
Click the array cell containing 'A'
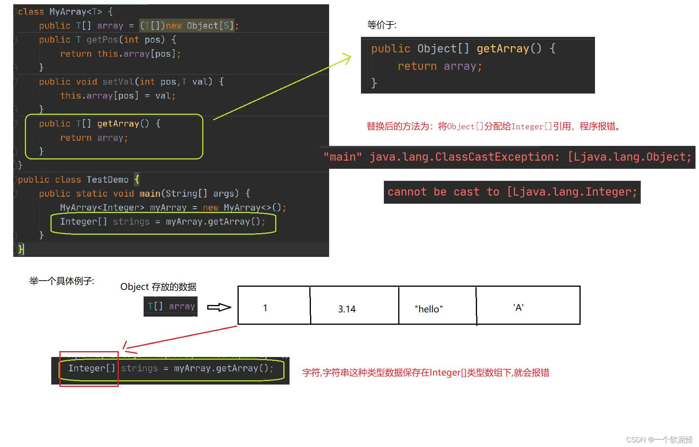tap(528, 305)
